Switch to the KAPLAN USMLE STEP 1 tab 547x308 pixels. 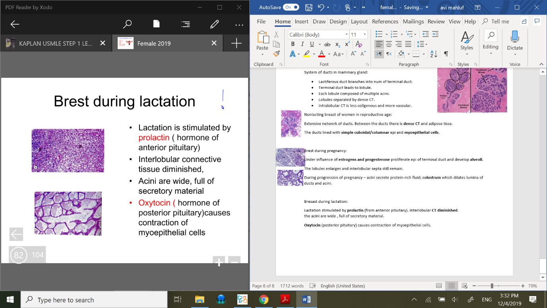(x=56, y=43)
